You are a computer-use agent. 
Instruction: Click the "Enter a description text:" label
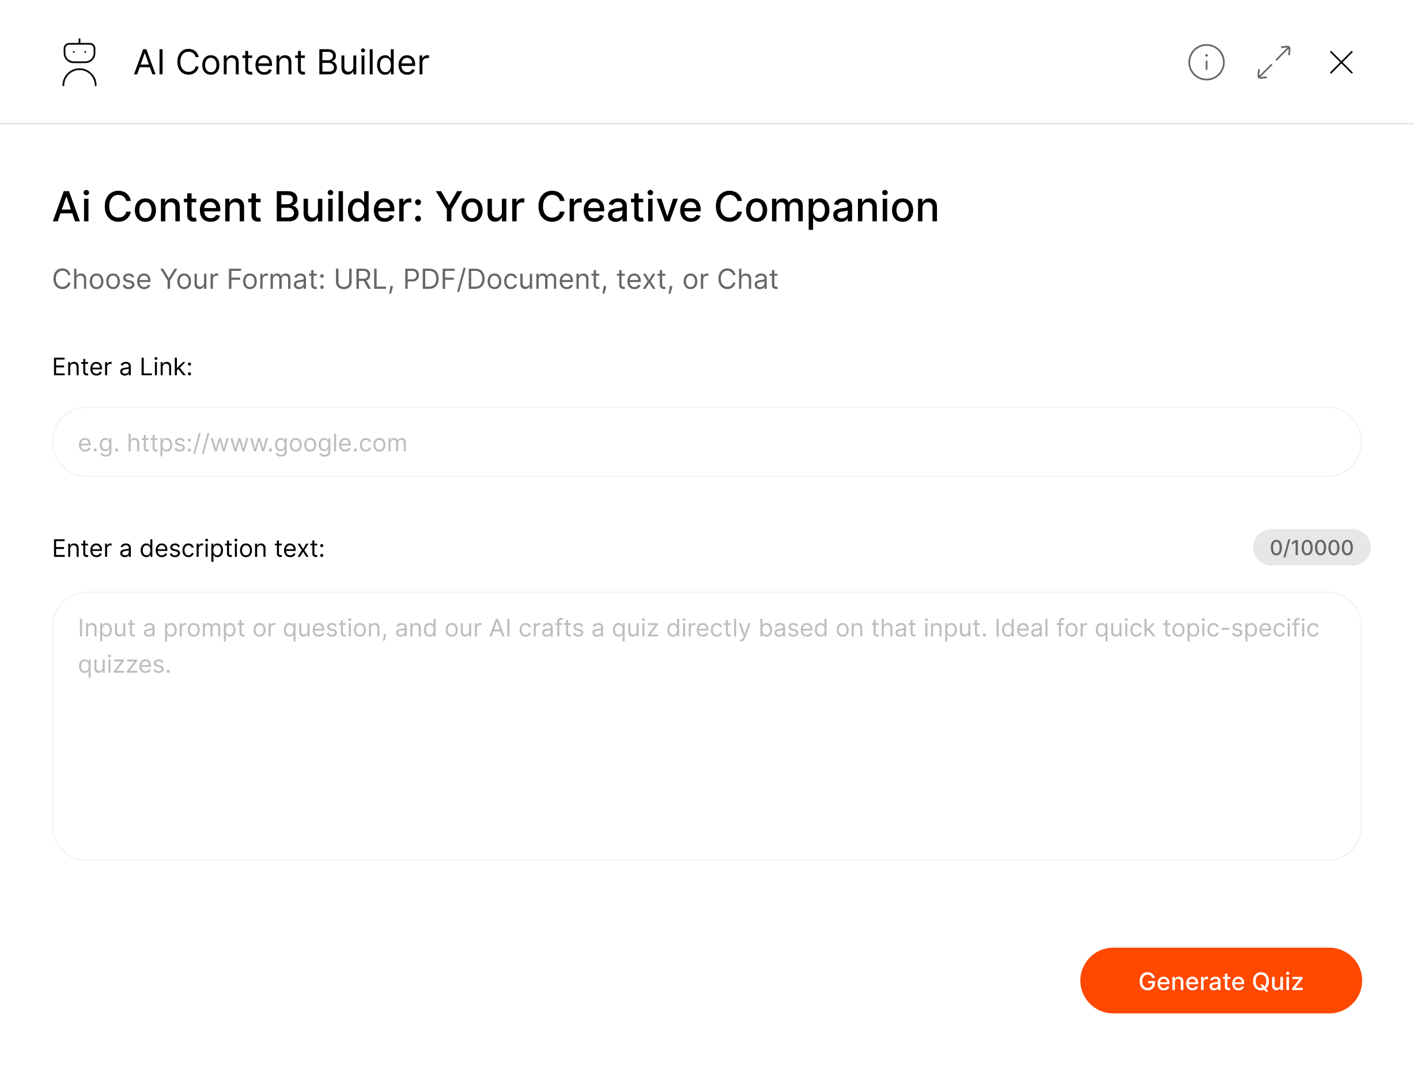coord(188,549)
